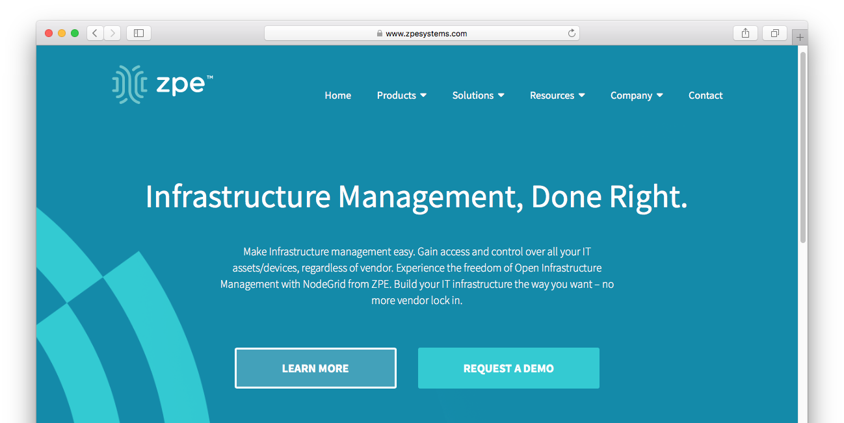Click the green fullscreen window button
Screen dimensions: 844x423
[75, 33]
